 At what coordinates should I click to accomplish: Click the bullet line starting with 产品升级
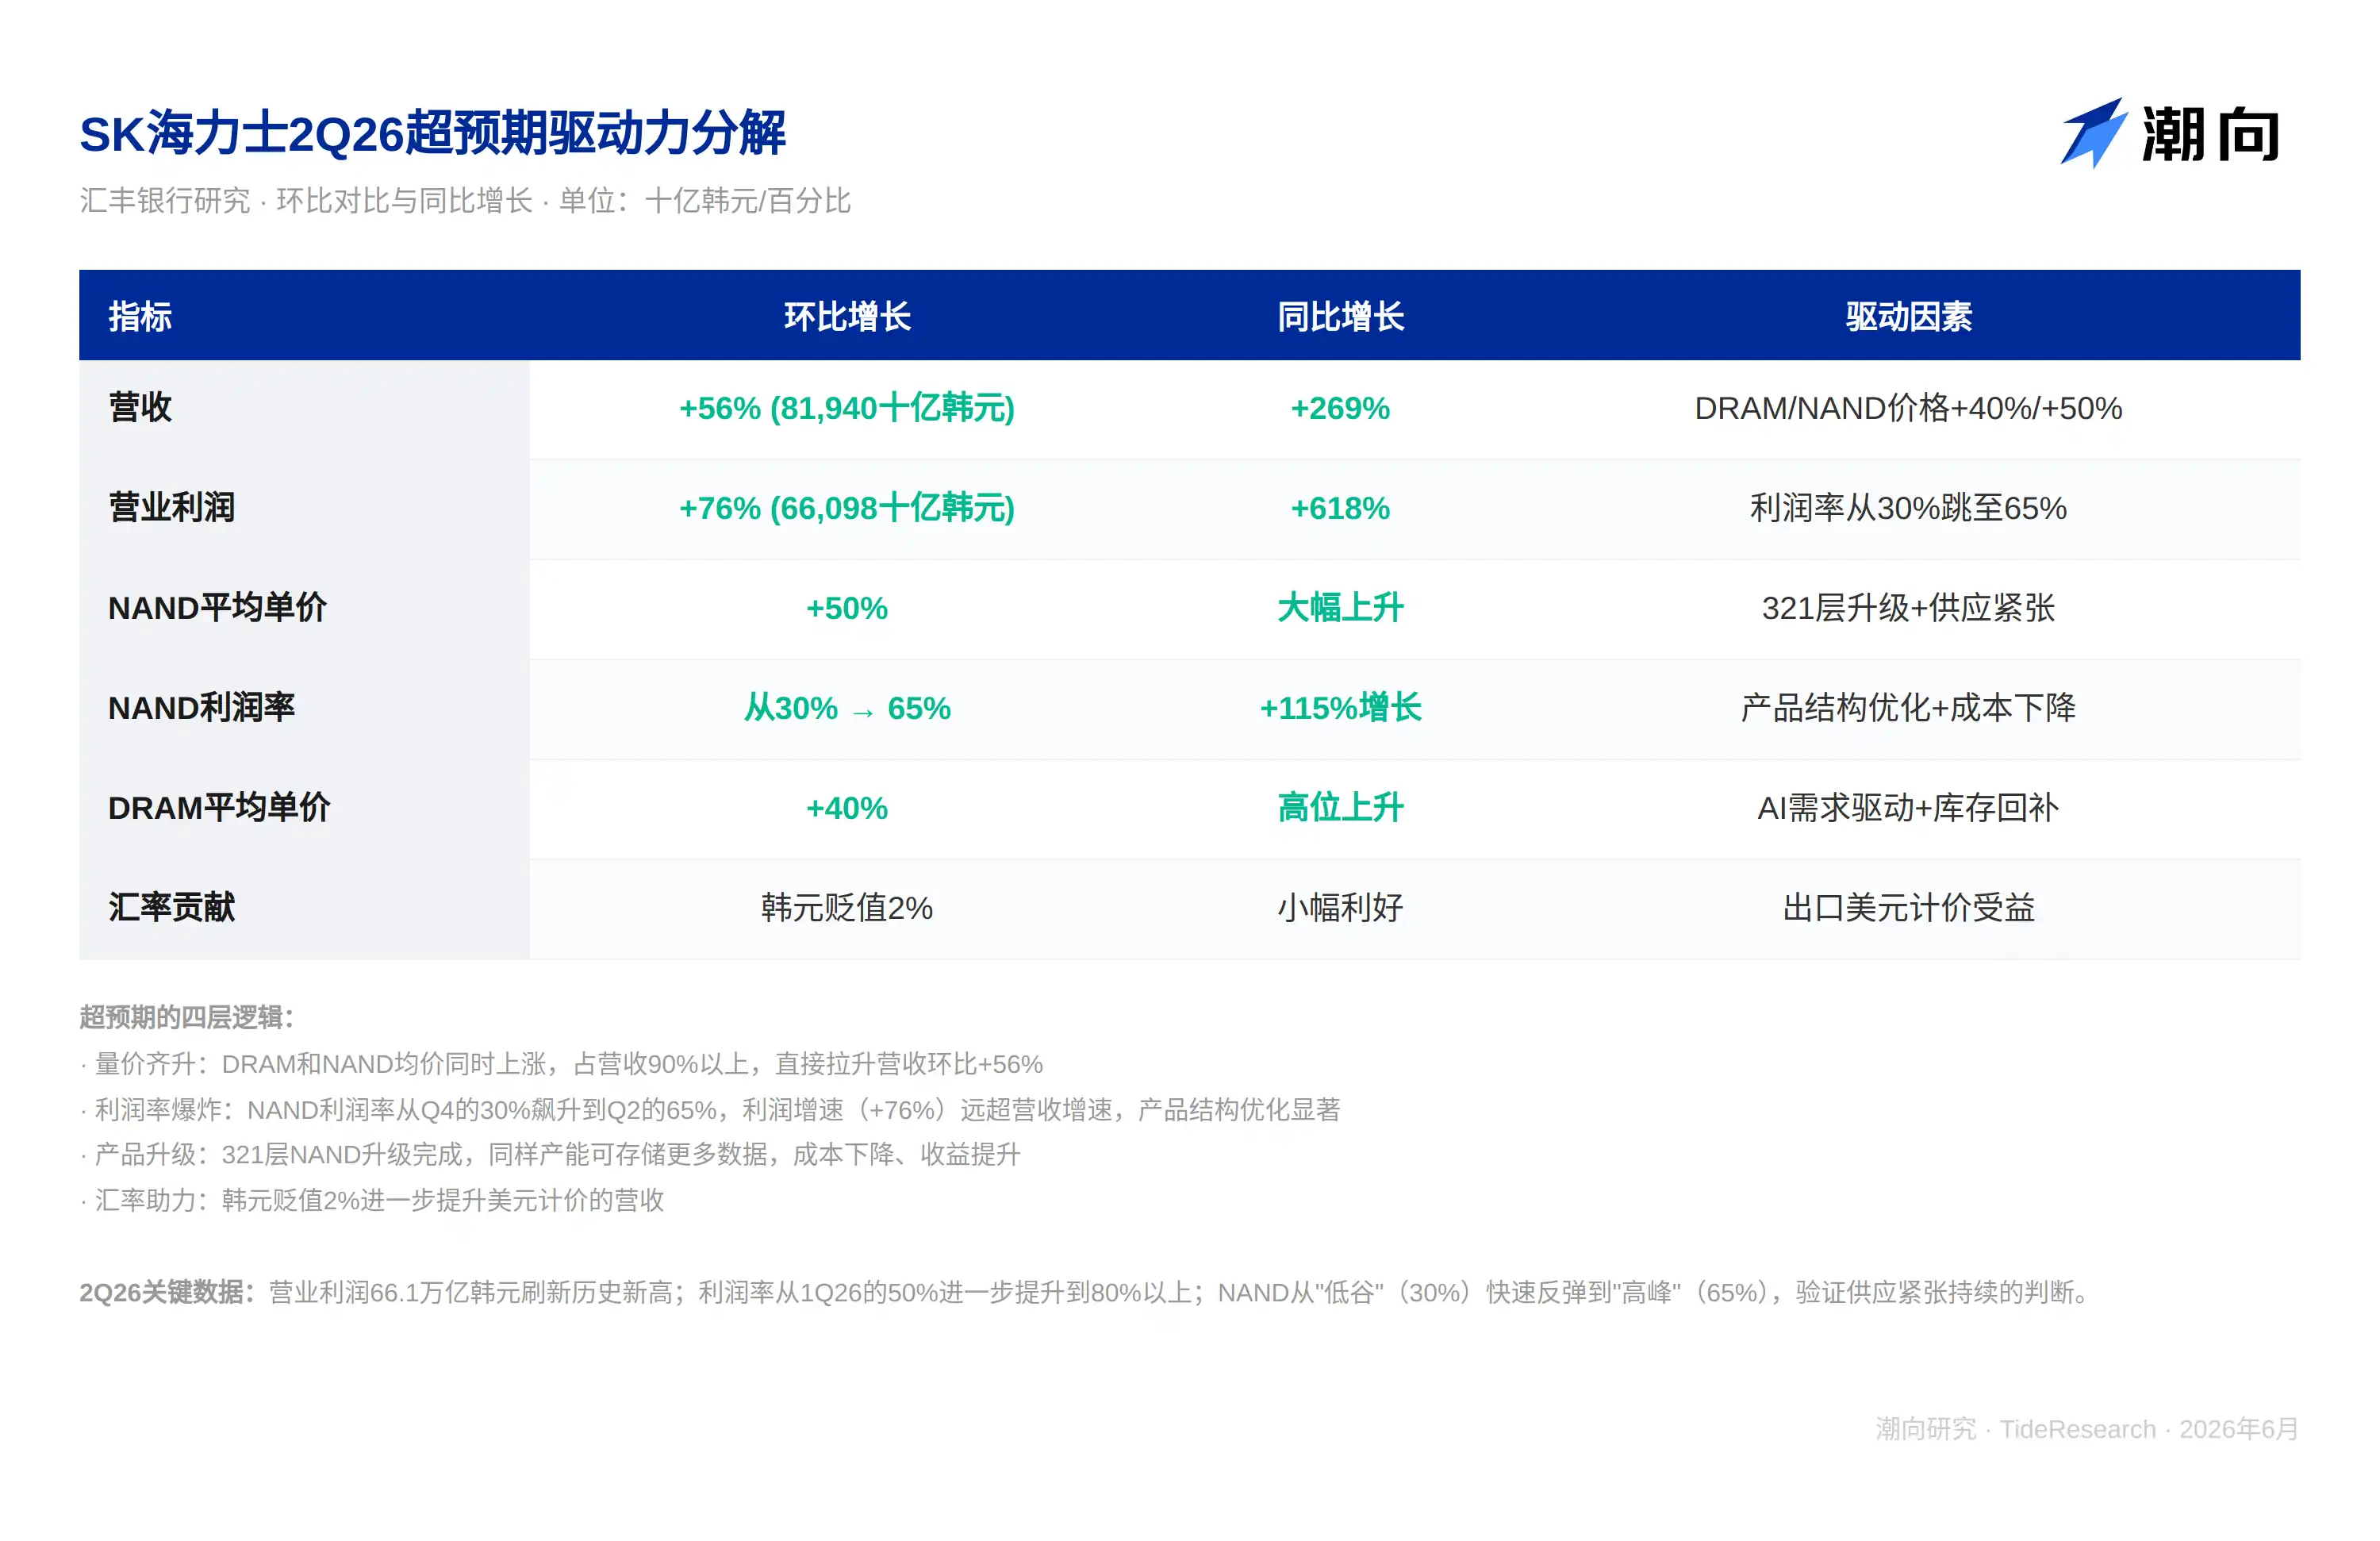click(550, 1155)
